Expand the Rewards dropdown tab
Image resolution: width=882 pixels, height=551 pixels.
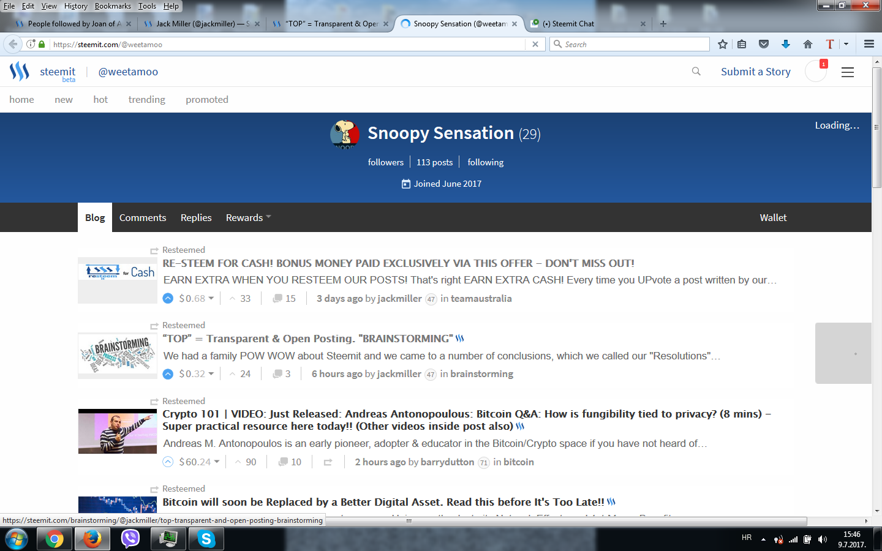click(248, 217)
